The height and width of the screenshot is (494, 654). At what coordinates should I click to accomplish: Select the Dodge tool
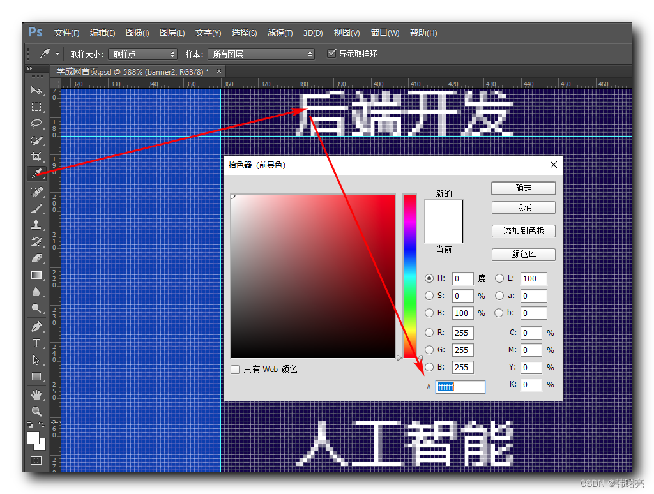coord(36,308)
